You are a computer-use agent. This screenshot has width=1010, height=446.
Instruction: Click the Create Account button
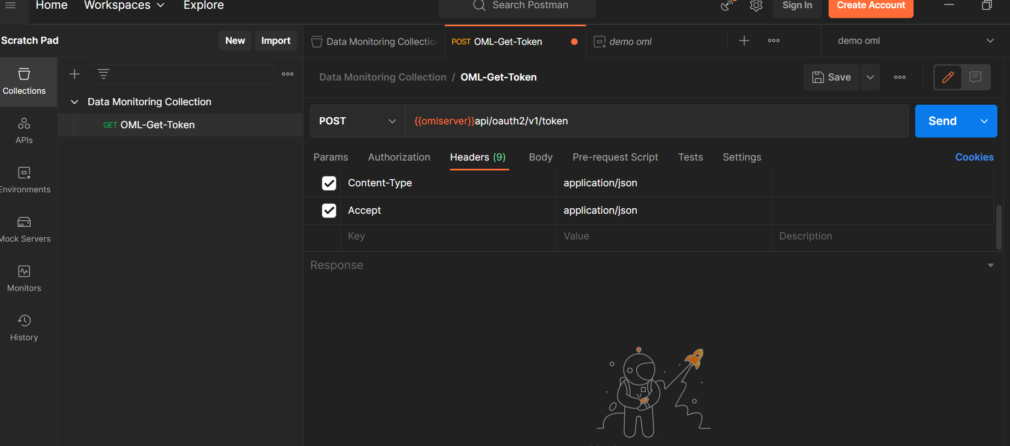pos(871,5)
